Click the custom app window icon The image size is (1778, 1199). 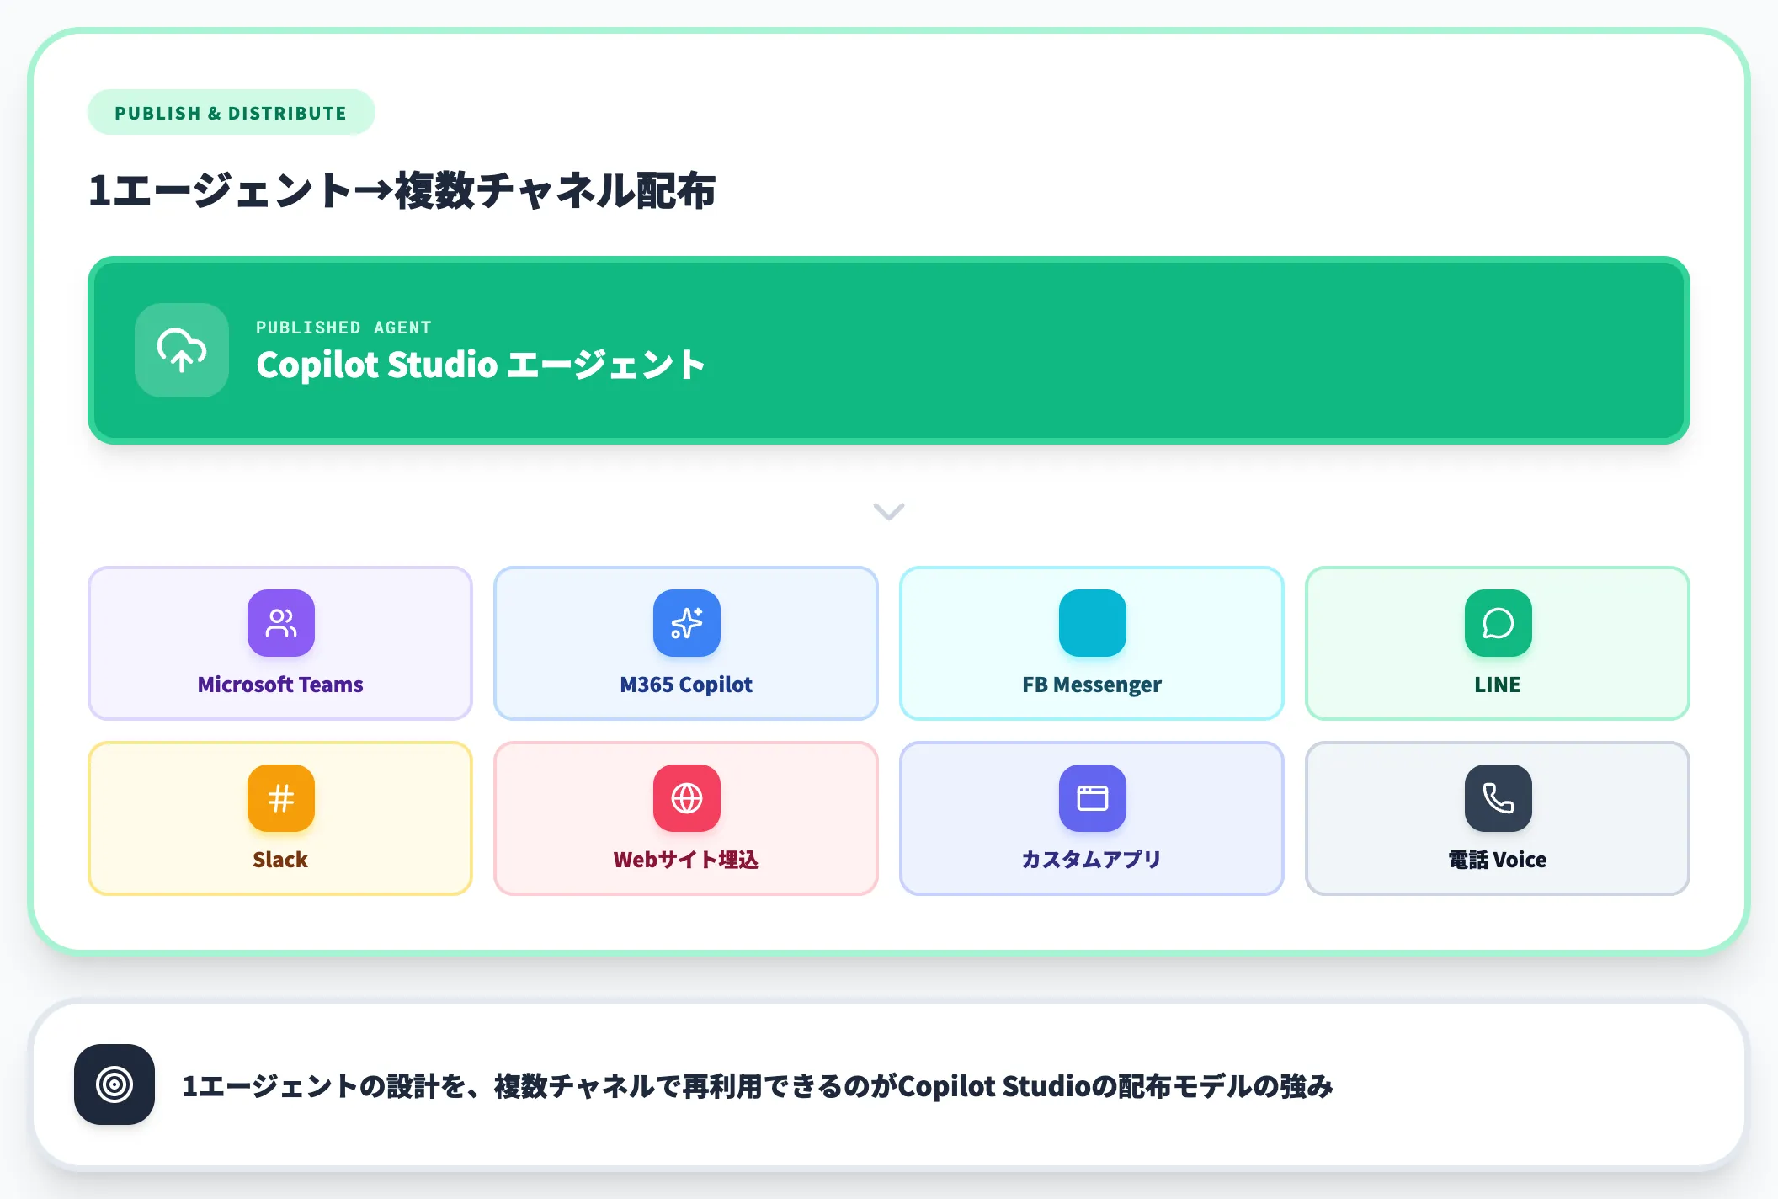point(1093,798)
